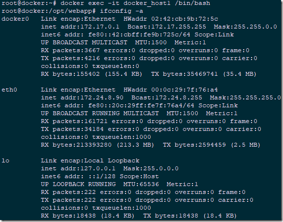Image resolution: width=283 pixels, height=222 pixels.
Task: Click eth0 HWaddr 00:0c:29:7f:76:a4
Action: [171, 90]
